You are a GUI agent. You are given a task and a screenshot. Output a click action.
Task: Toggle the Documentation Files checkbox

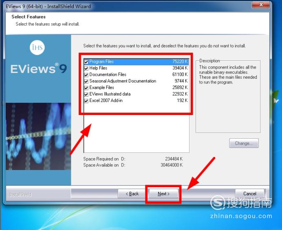point(86,75)
